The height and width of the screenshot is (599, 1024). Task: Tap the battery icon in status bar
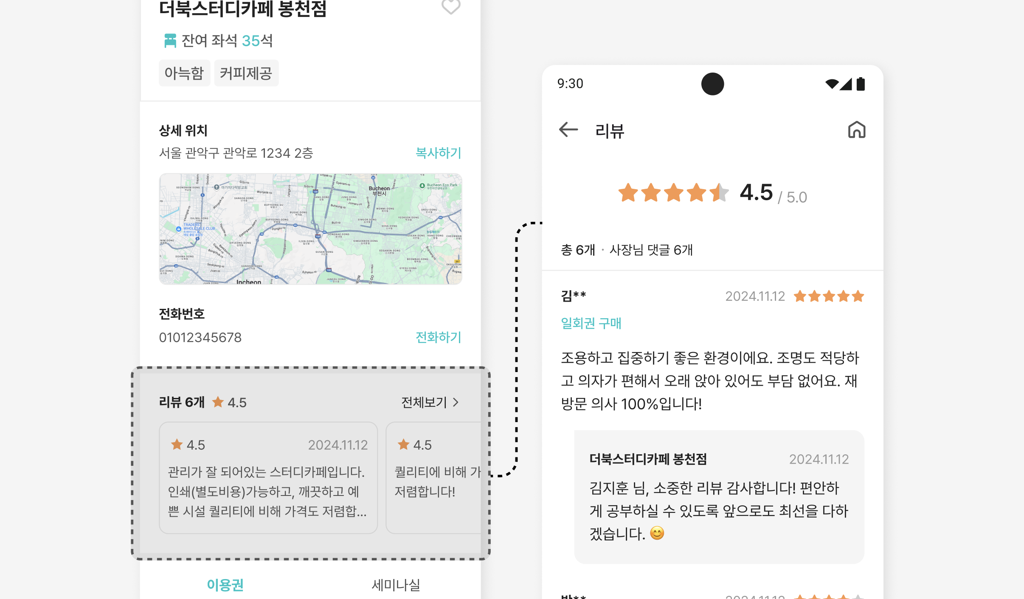tap(861, 84)
